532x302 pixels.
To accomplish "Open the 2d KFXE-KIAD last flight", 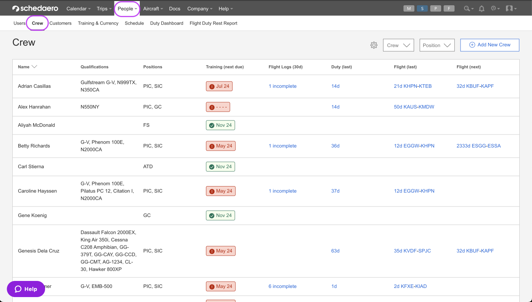I will click(x=410, y=286).
